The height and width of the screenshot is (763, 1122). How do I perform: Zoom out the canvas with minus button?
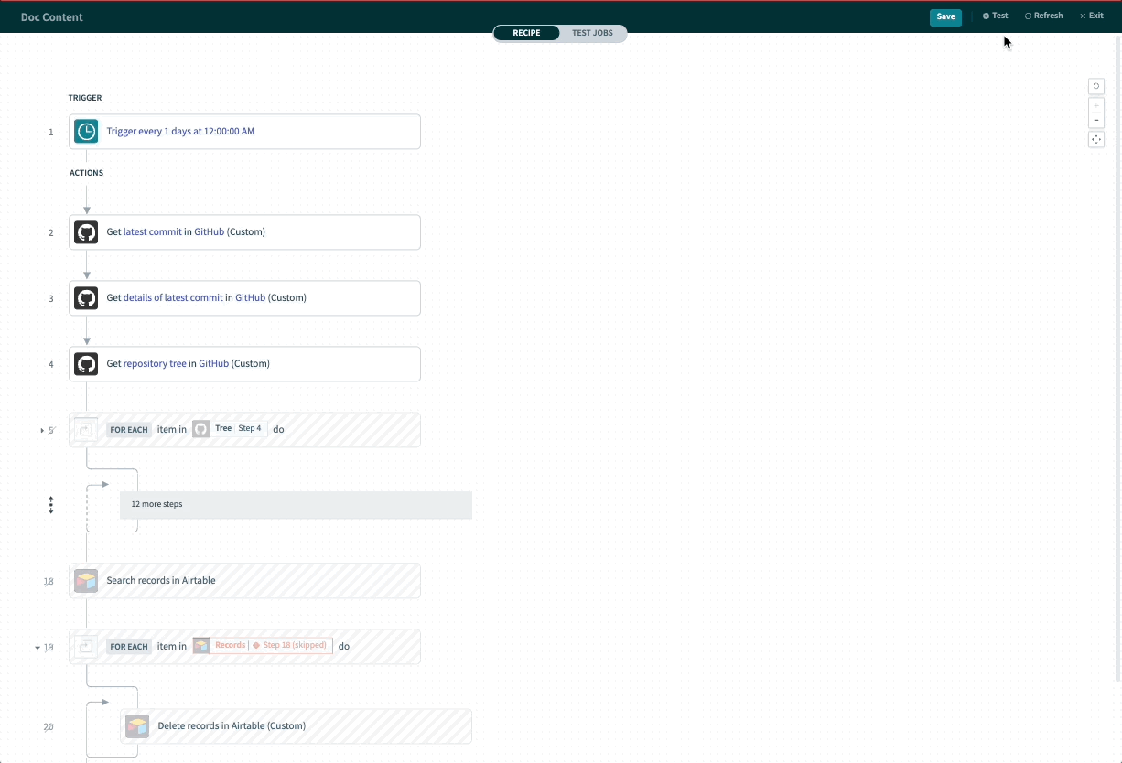point(1096,120)
